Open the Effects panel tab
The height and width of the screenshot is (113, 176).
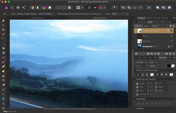[156, 22]
